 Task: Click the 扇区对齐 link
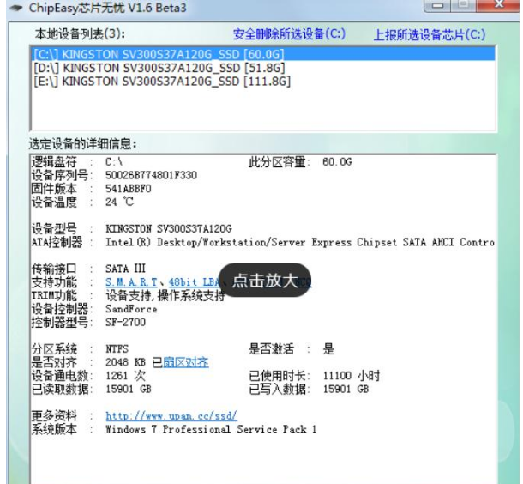coord(186,362)
